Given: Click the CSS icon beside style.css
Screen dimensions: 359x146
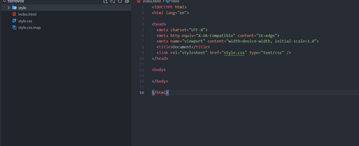Looking at the screenshot, I should (14, 21).
